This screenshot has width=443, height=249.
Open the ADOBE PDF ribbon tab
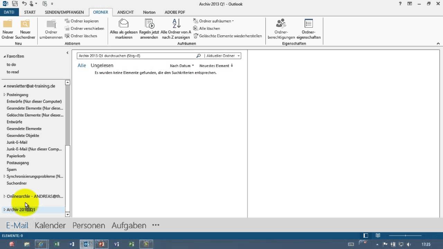pyautogui.click(x=175, y=12)
